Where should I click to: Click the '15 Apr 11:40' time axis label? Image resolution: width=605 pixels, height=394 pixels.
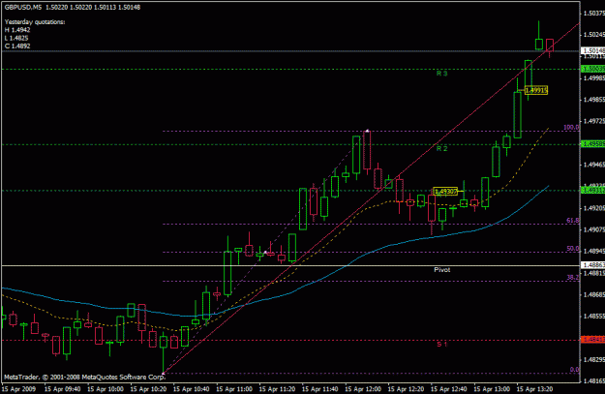tap(319, 389)
